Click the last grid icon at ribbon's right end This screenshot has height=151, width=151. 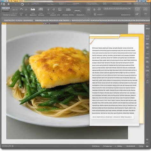[145, 9]
